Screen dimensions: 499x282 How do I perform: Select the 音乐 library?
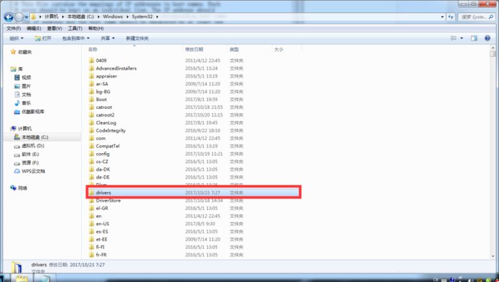pos(26,103)
